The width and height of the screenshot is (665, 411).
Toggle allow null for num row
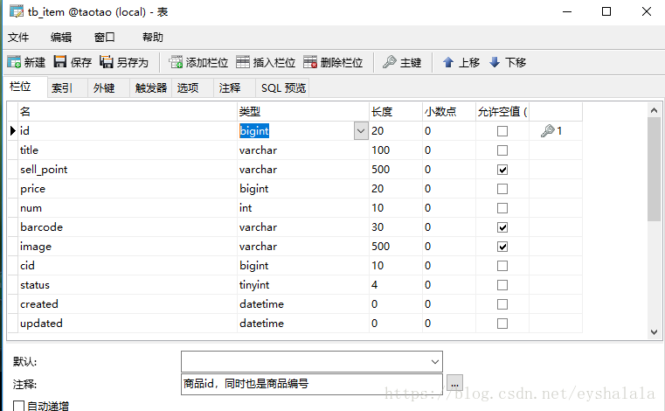tap(502, 208)
